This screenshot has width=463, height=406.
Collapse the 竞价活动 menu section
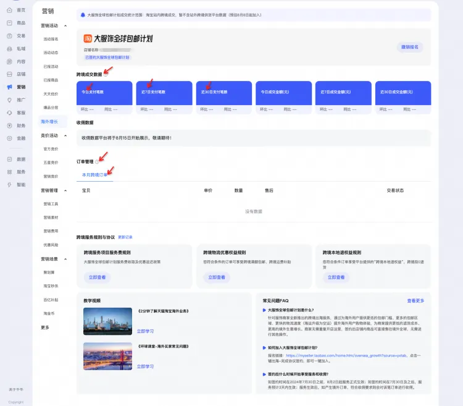coord(65,135)
